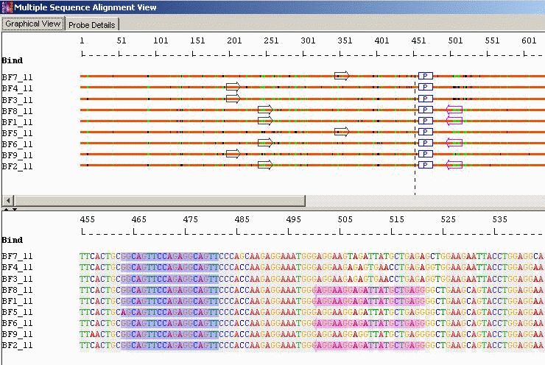Screen dimensions: 545x365
Task: Select the BF3_11 label in graphical view
Action: [17, 100]
